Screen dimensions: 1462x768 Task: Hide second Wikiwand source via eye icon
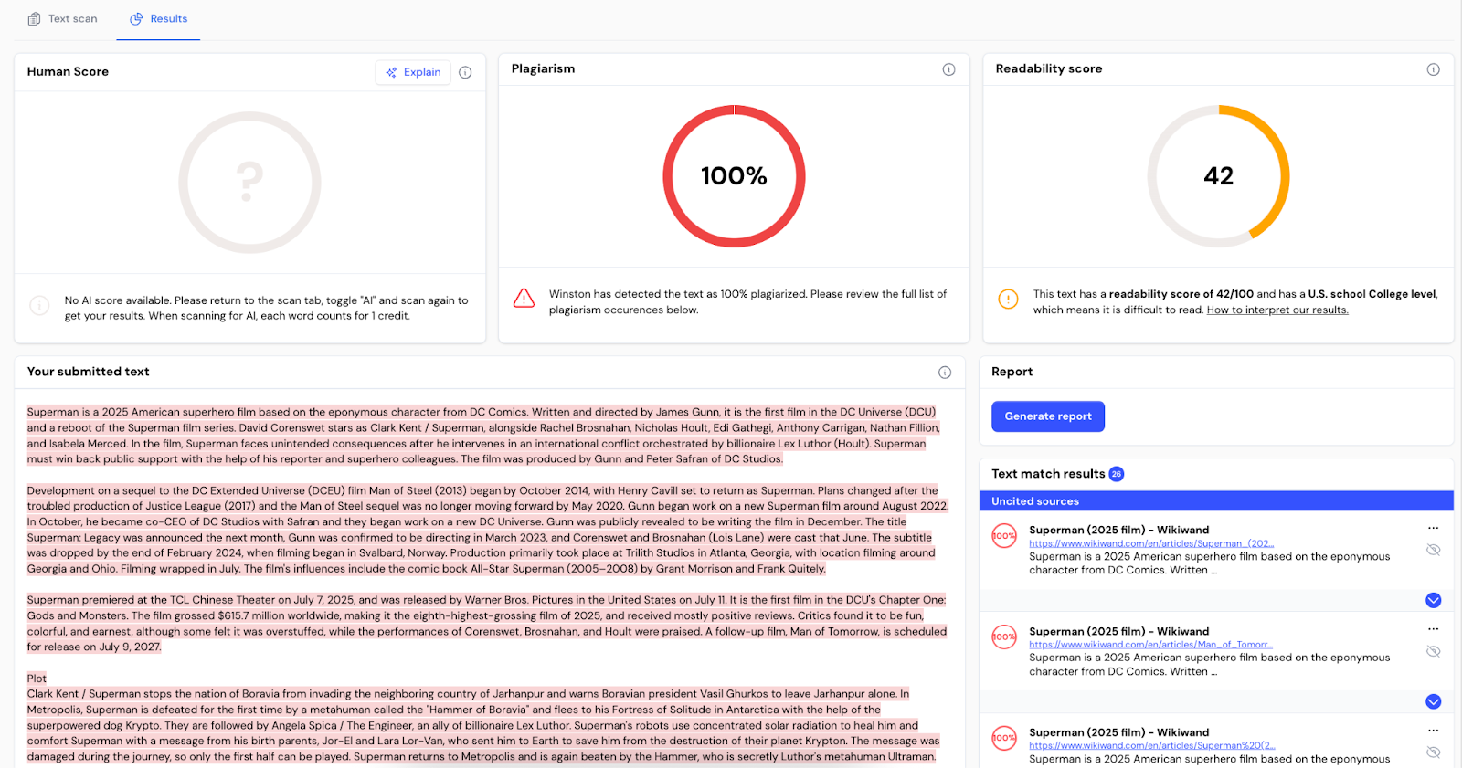click(x=1433, y=651)
